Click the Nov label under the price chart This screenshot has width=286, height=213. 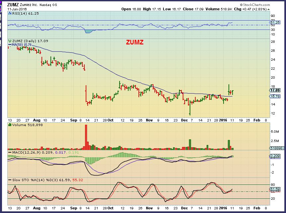pos(149,120)
